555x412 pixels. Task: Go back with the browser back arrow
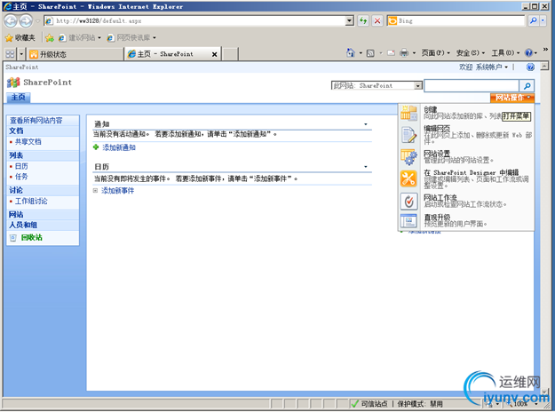(11, 21)
